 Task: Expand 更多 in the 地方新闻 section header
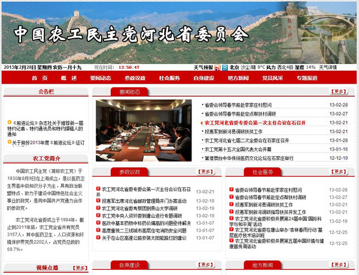coord(339,265)
